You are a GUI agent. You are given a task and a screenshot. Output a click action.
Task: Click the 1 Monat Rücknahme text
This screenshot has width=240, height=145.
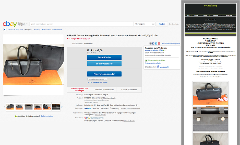pyautogui.click(x=129, y=90)
